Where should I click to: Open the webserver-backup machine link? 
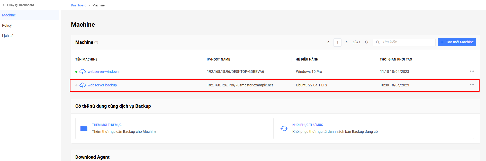click(102, 85)
